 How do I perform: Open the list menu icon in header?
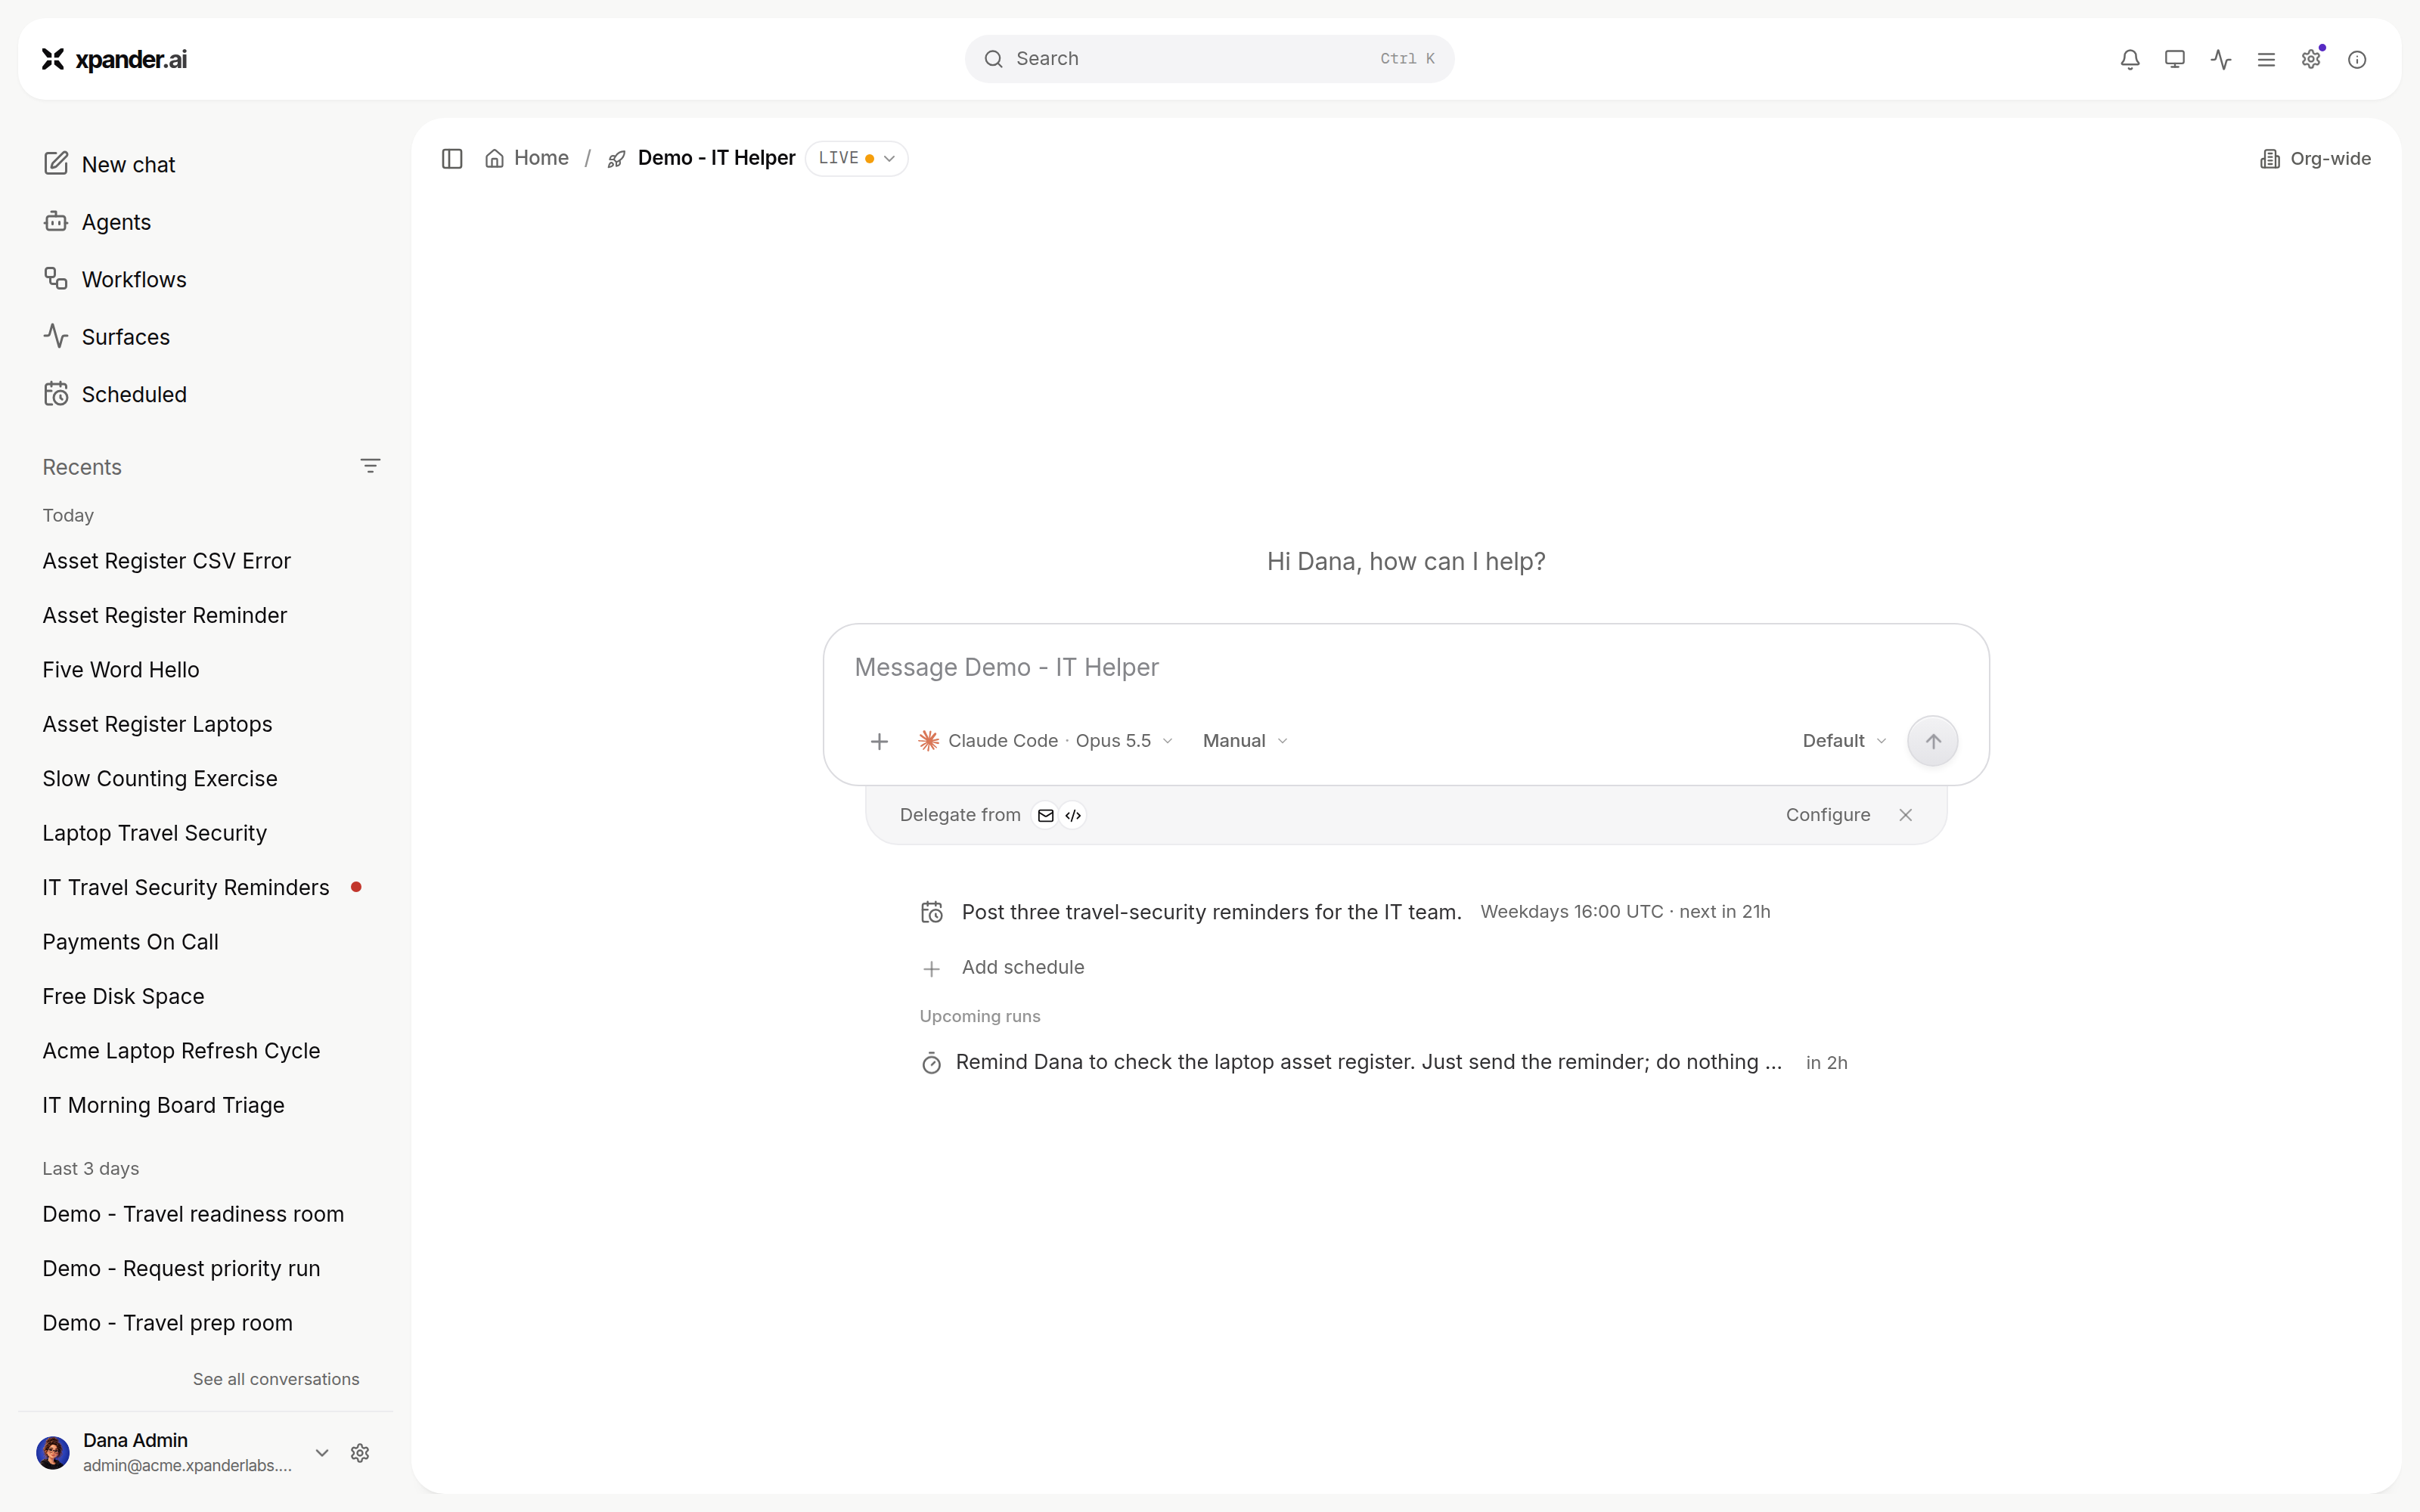(2266, 59)
